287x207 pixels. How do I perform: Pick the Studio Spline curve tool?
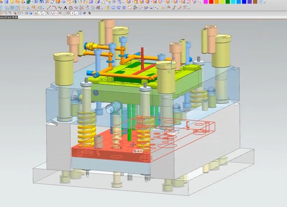(60, 8)
